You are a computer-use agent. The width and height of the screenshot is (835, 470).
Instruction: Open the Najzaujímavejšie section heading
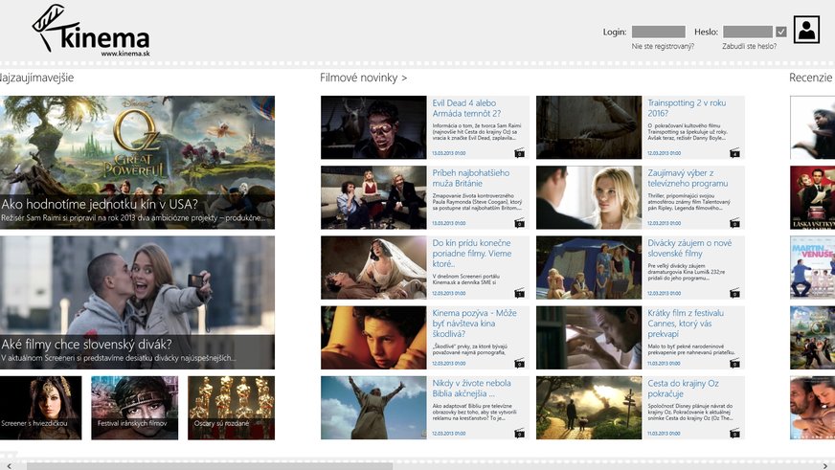click(36, 78)
